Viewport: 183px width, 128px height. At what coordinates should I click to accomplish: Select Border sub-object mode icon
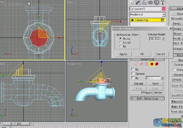pos(146,64)
